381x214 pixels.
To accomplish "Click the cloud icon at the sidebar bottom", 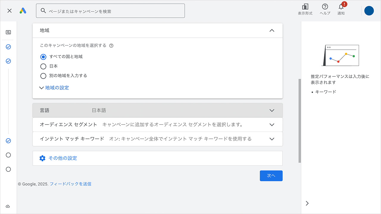I will pyautogui.click(x=8, y=206).
